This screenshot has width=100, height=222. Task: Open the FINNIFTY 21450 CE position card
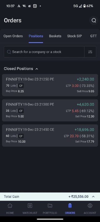click(50, 135)
